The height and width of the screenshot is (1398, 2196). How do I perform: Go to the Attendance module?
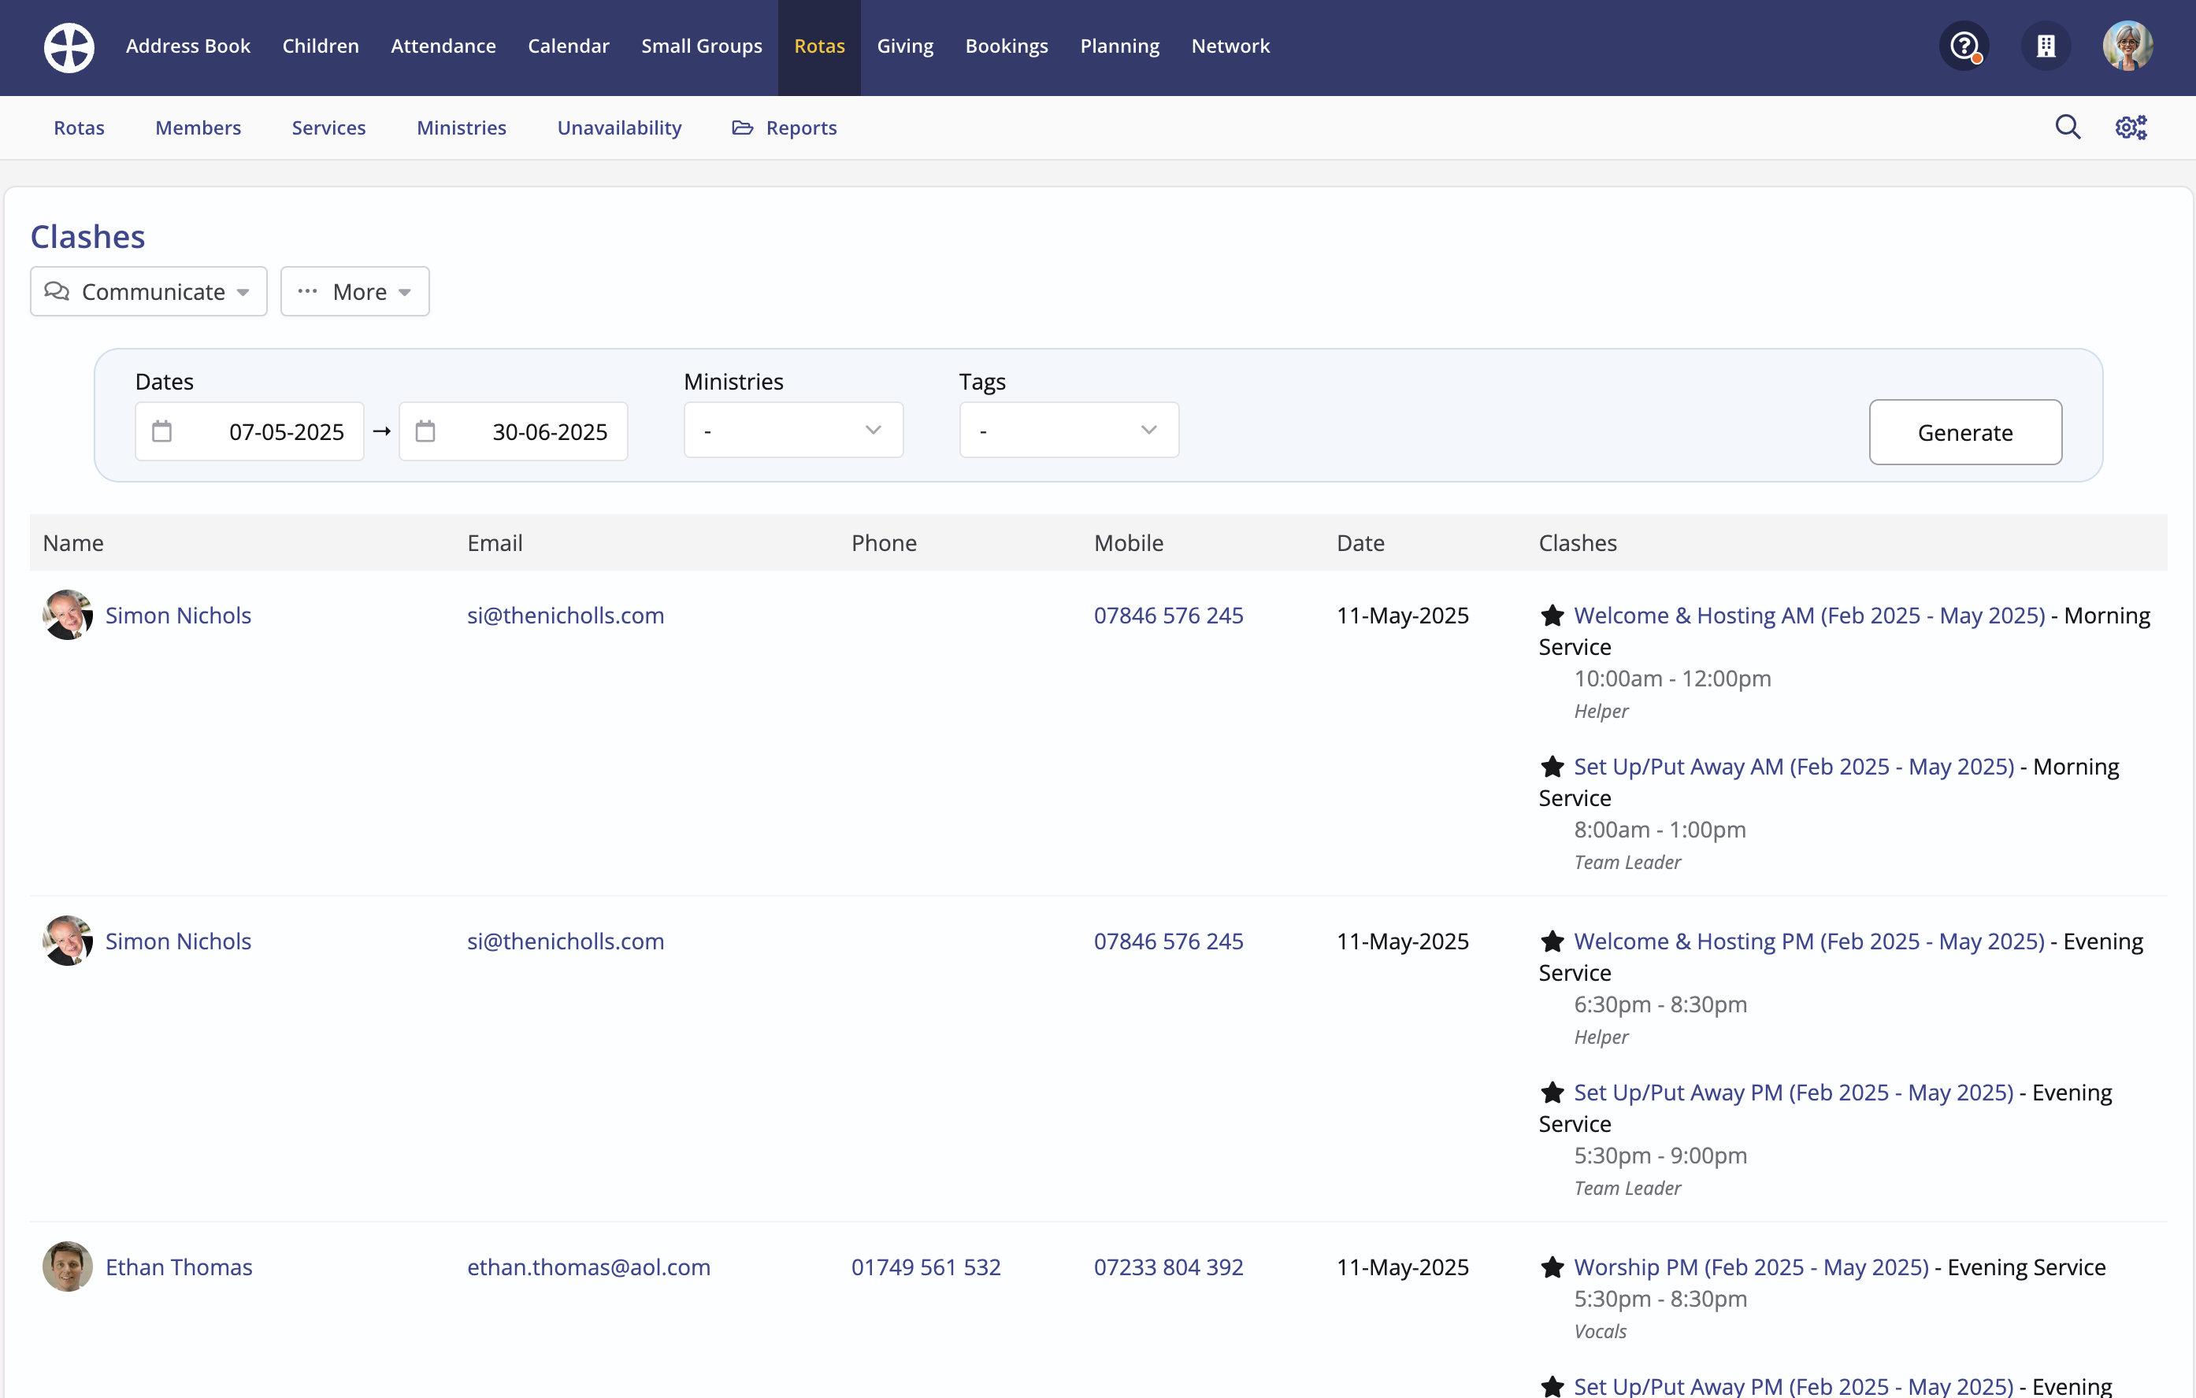443,46
